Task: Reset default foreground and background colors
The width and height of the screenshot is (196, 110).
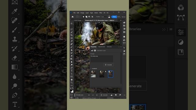Action: pos(70,88)
